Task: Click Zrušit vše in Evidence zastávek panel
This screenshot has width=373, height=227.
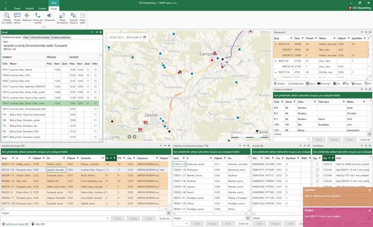Action: click(x=365, y=140)
